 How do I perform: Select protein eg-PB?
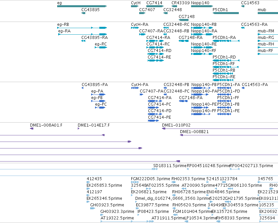(x=98, y=101)
